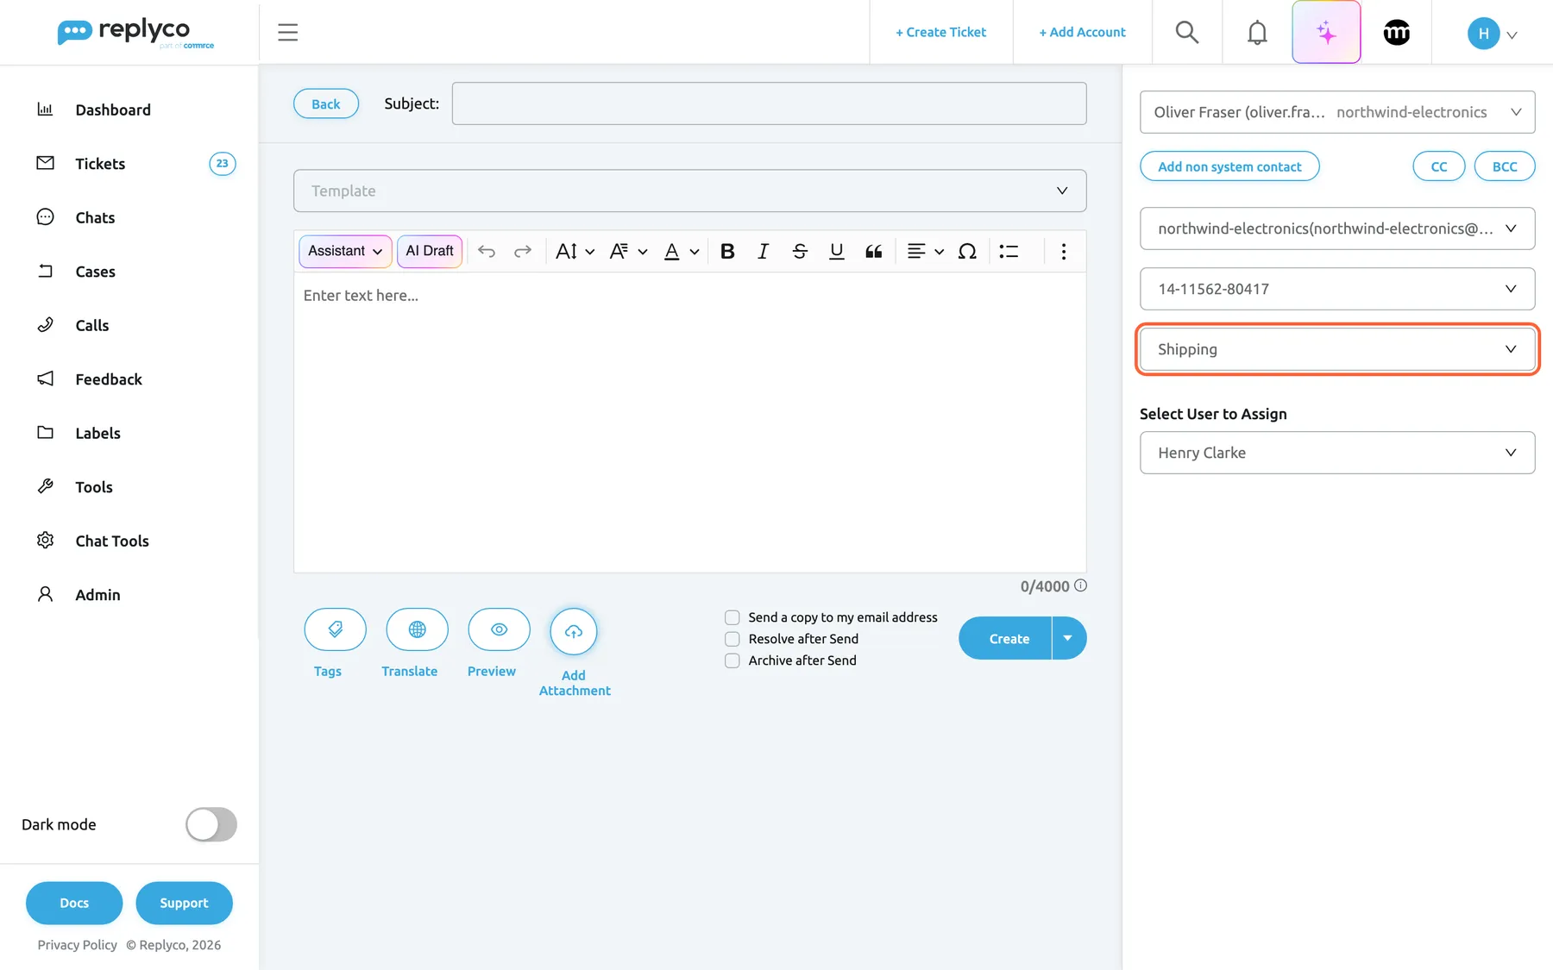
Task: Enable Archive after Send
Action: (x=732, y=660)
